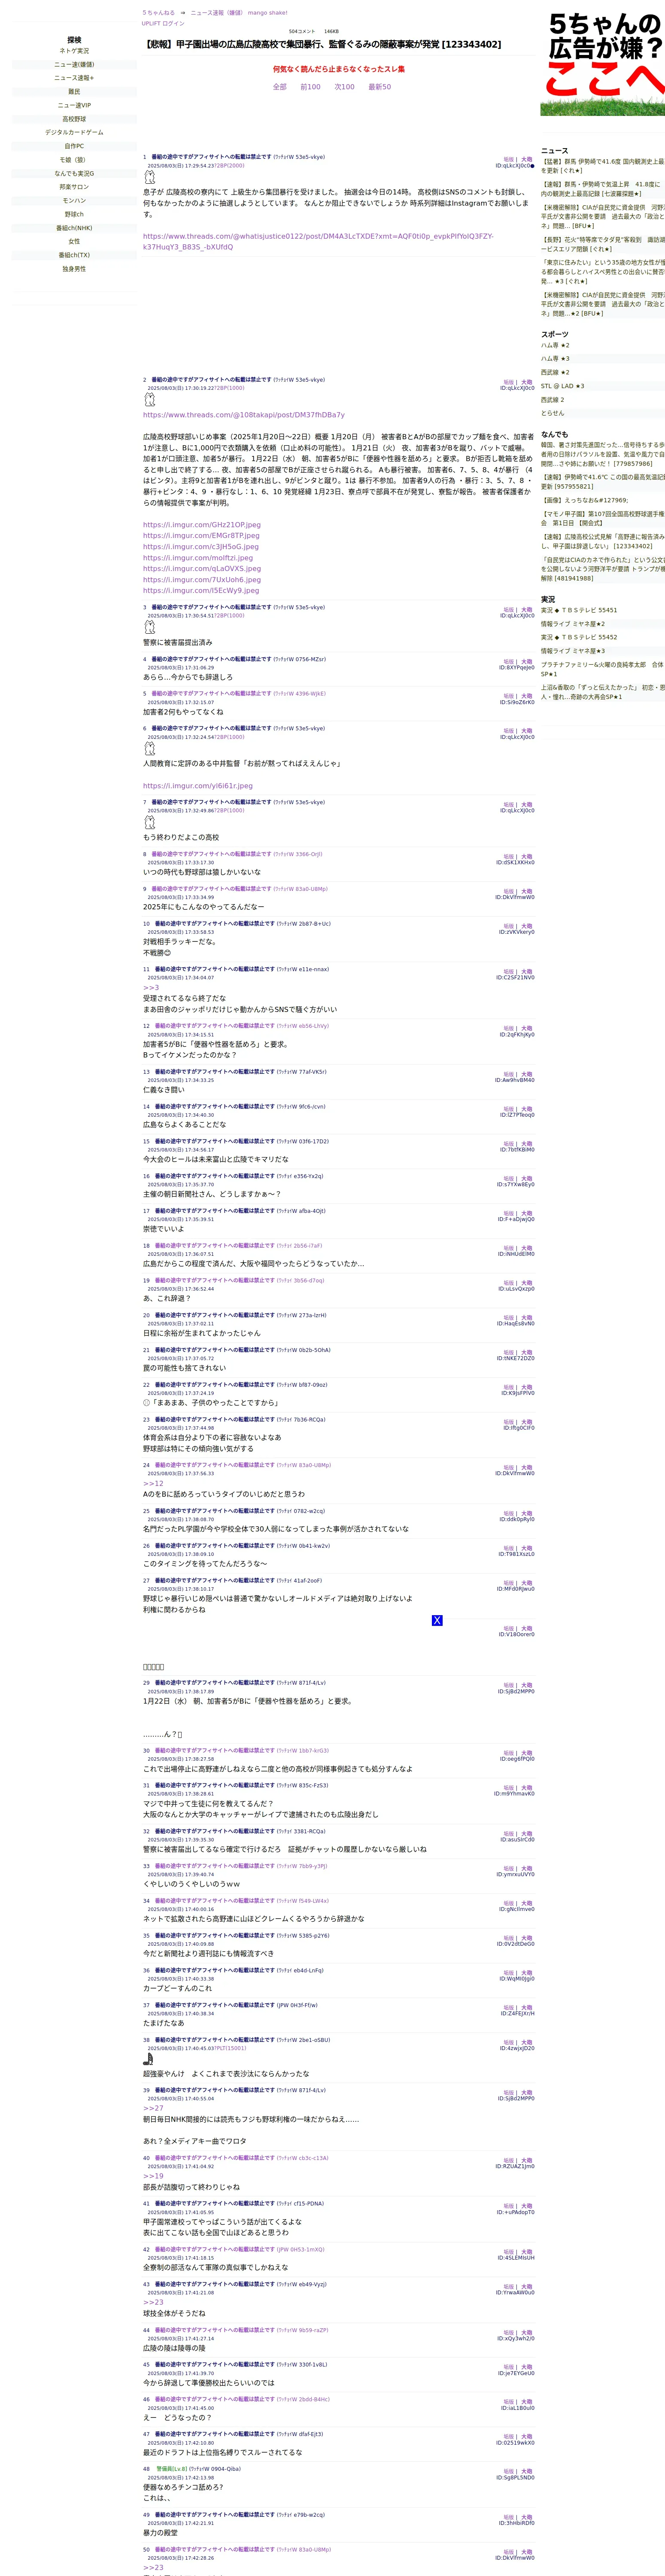Open 独身男性 board in sidebar
Image resolution: width=665 pixels, height=2576 pixels.
(74, 269)
